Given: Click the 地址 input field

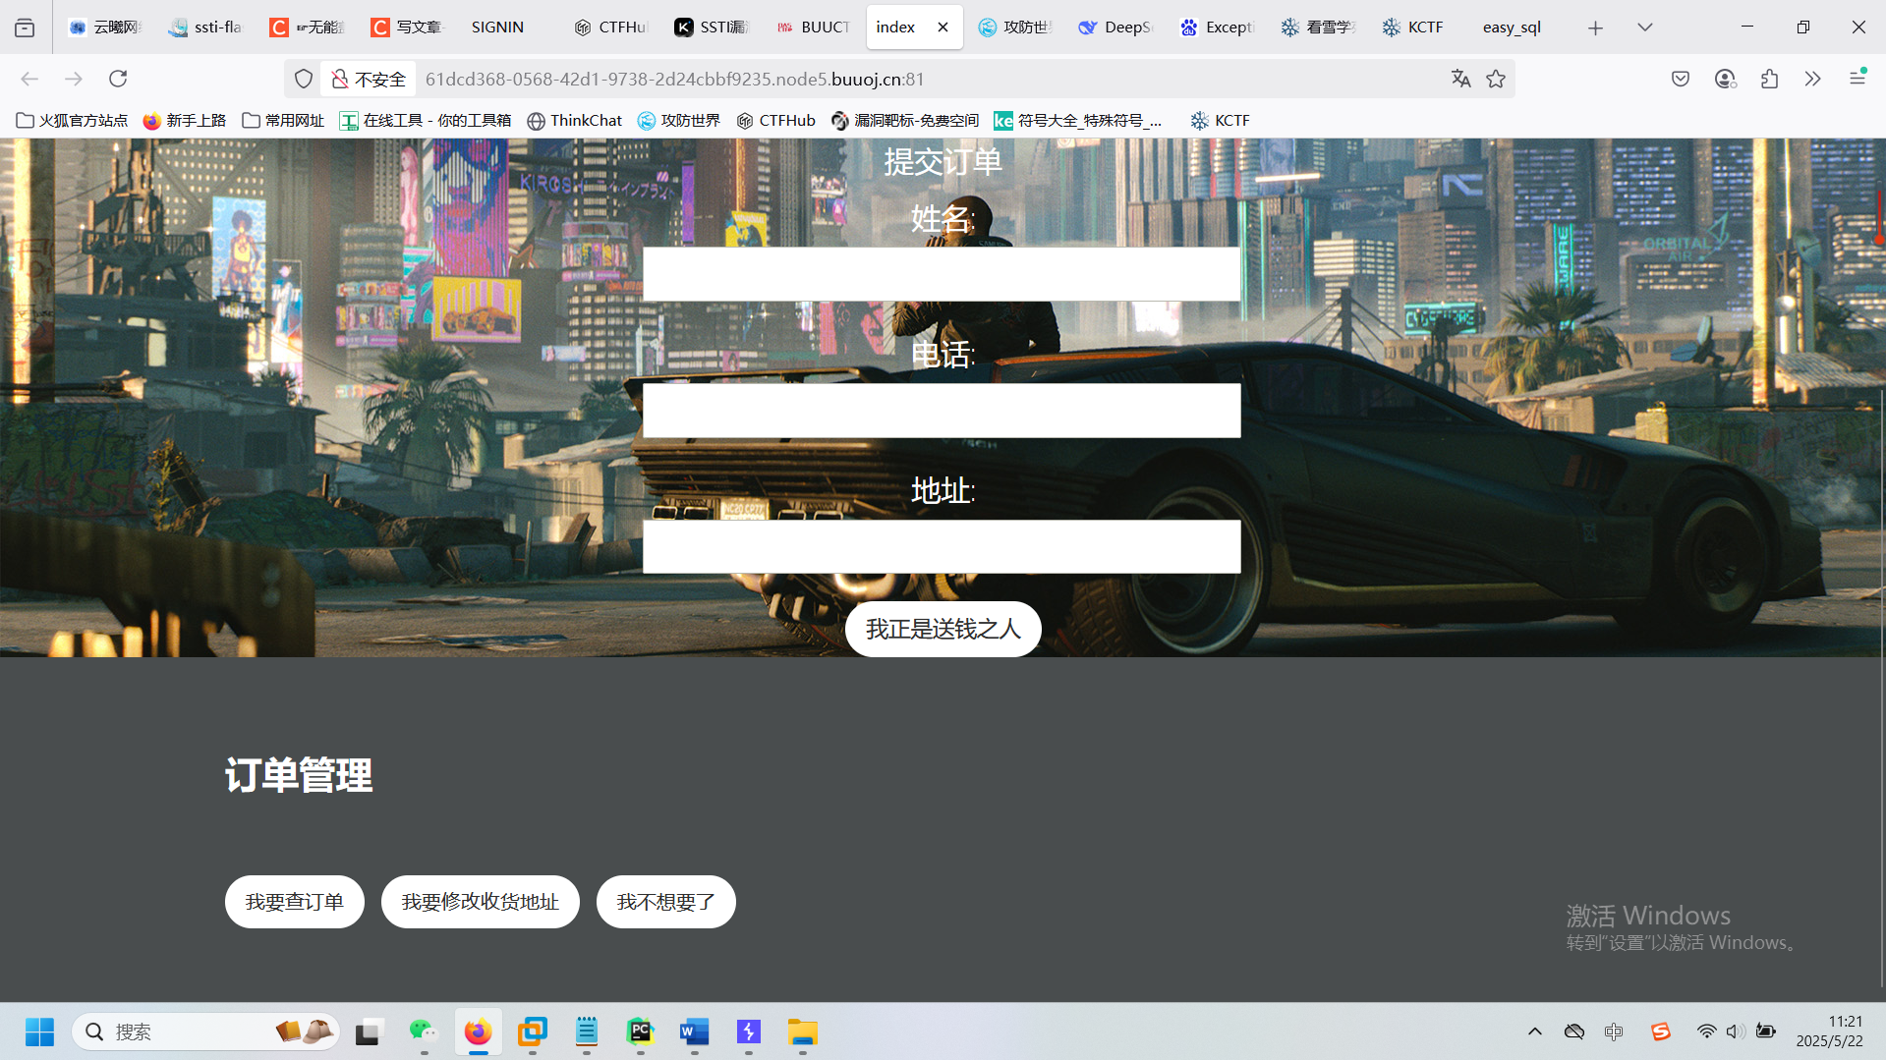Looking at the screenshot, I should tap(942, 546).
